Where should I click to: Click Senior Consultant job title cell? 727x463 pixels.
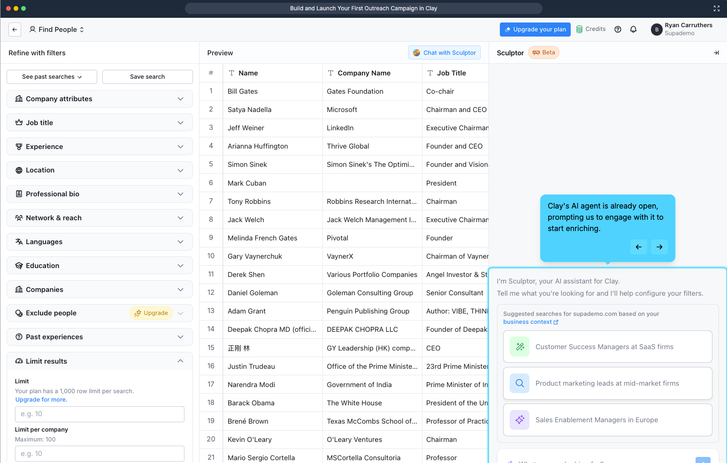455,293
